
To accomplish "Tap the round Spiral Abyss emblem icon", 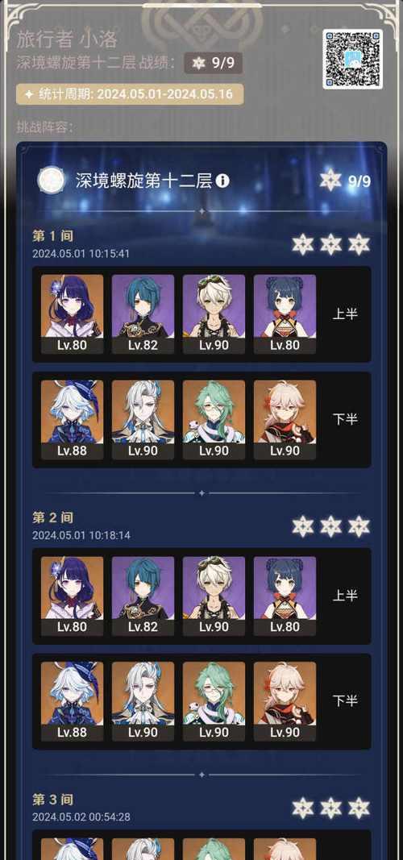I will [x=51, y=181].
